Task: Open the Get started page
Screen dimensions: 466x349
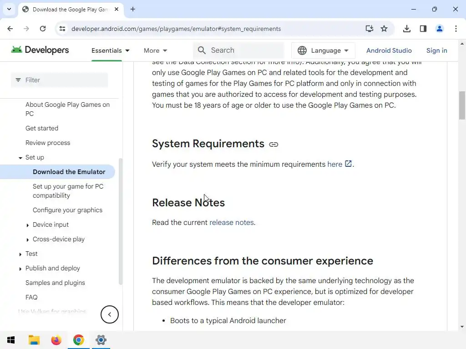Action: coord(42,128)
